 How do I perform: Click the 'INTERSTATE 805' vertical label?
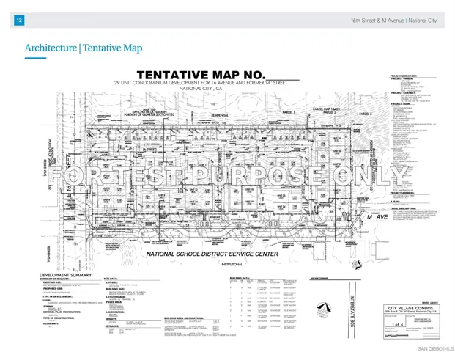click(x=352, y=312)
